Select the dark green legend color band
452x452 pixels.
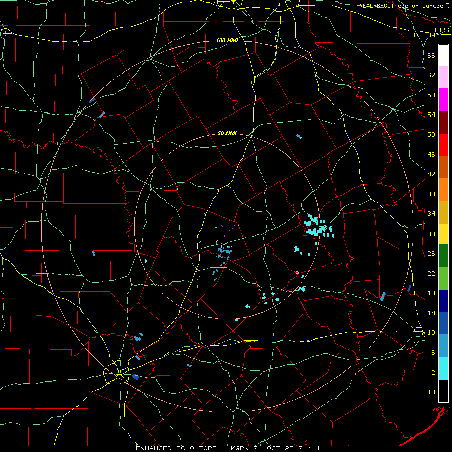[443, 256]
